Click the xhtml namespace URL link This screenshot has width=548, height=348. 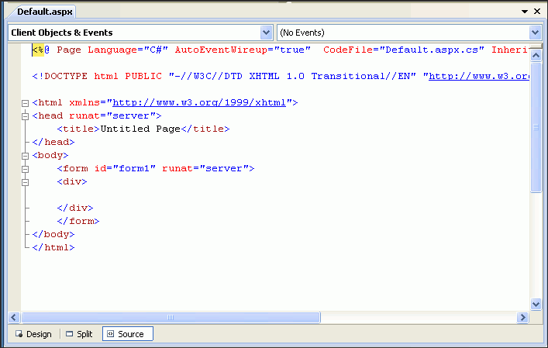pyautogui.click(x=202, y=102)
